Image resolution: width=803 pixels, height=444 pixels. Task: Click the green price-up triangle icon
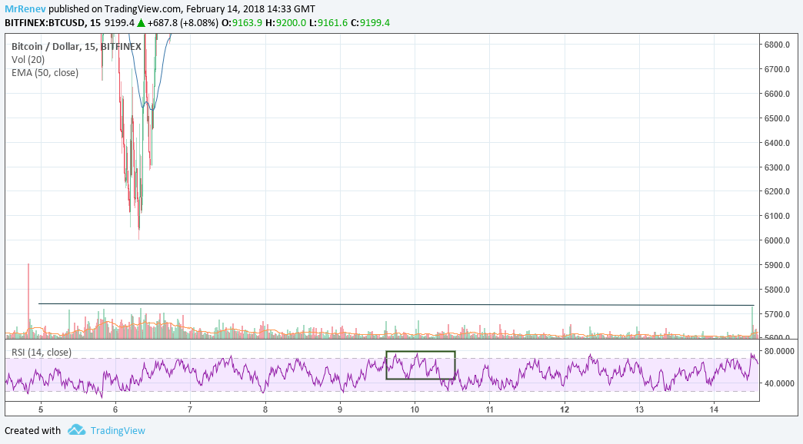point(141,22)
